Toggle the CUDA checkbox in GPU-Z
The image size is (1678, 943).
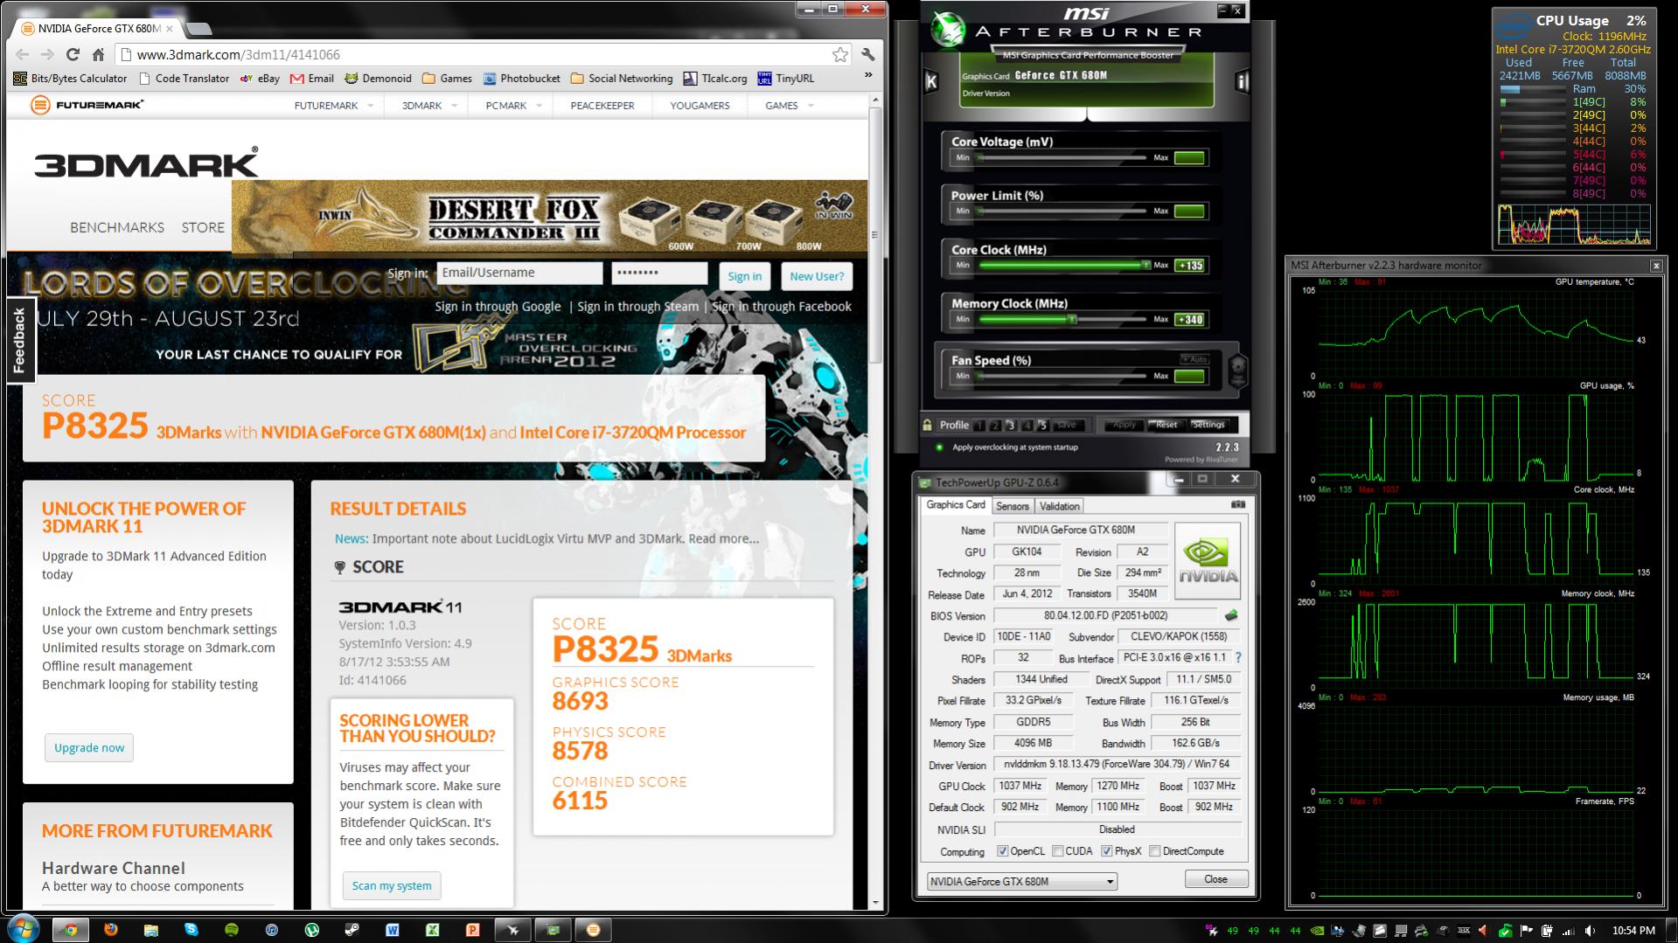click(x=1058, y=851)
